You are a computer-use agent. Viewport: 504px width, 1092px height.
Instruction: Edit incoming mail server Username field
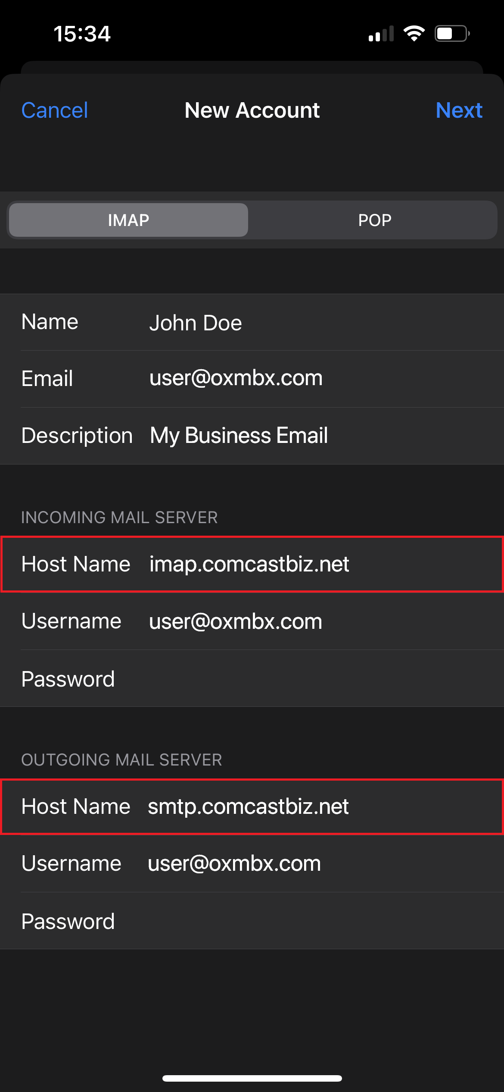252,621
